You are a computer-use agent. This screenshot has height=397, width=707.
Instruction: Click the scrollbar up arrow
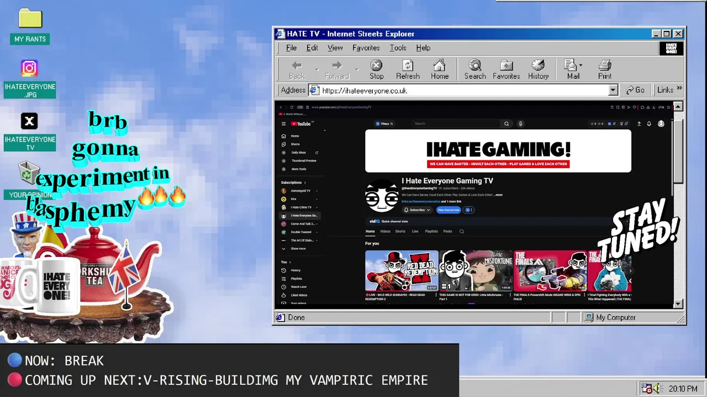[678, 106]
